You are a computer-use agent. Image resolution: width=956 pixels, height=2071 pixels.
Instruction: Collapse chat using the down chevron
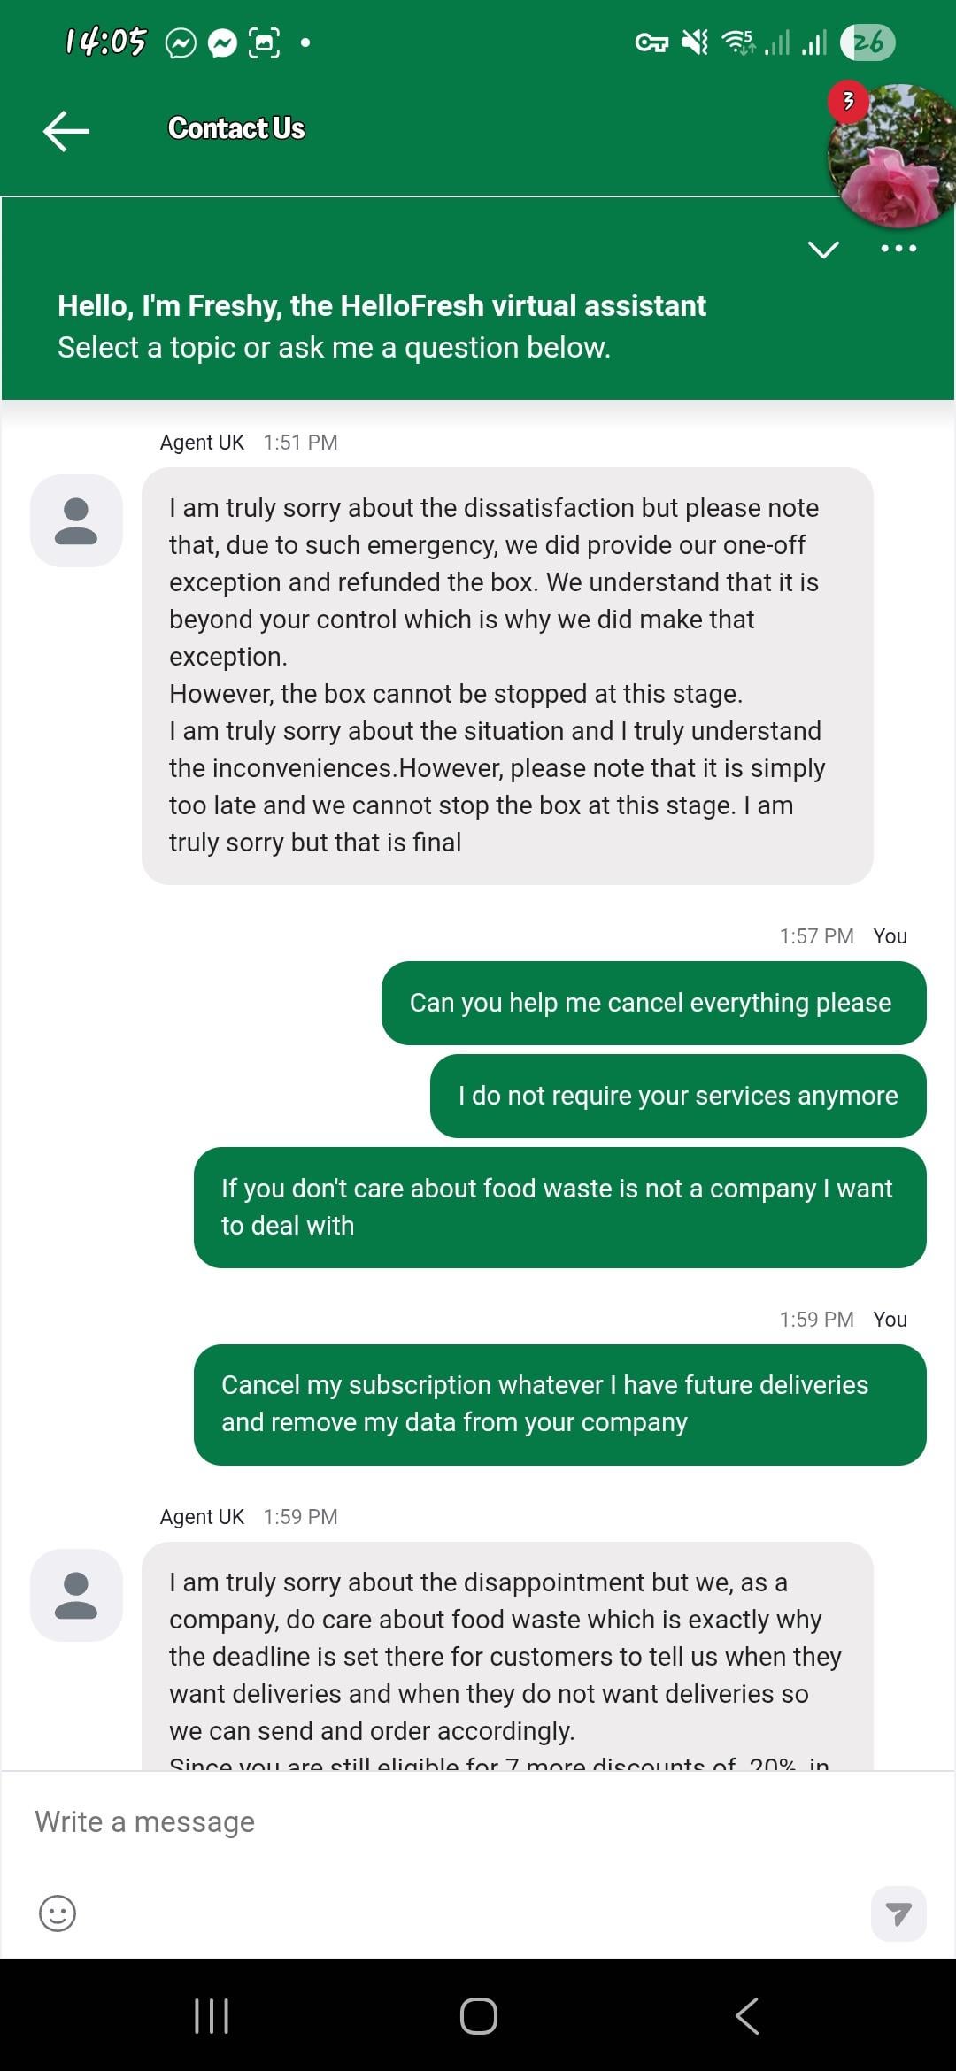point(823,250)
